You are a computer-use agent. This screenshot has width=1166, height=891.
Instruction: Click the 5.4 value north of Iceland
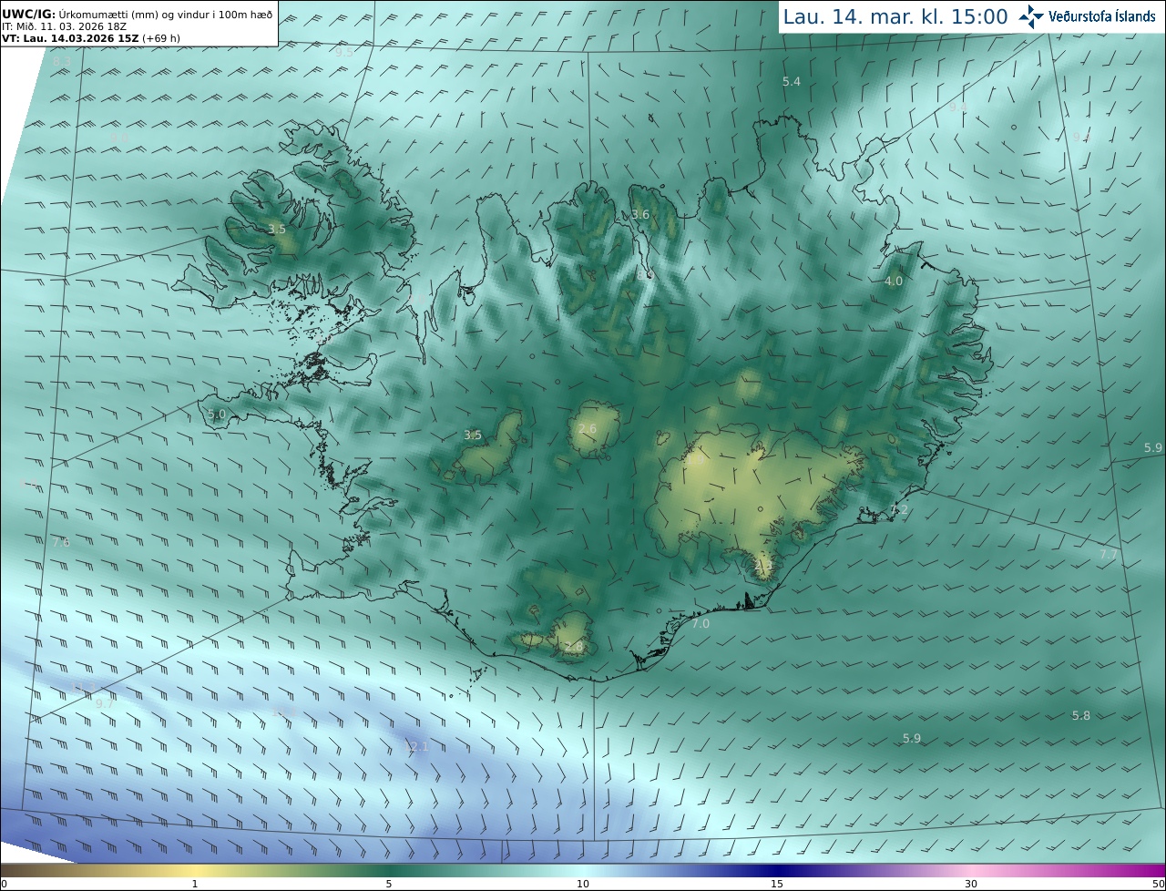792,81
